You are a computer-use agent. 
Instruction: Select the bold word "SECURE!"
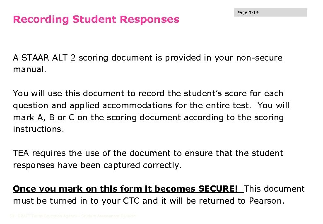click(x=219, y=189)
